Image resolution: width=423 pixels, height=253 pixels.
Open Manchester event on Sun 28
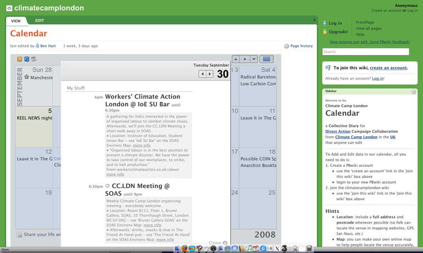42,78
